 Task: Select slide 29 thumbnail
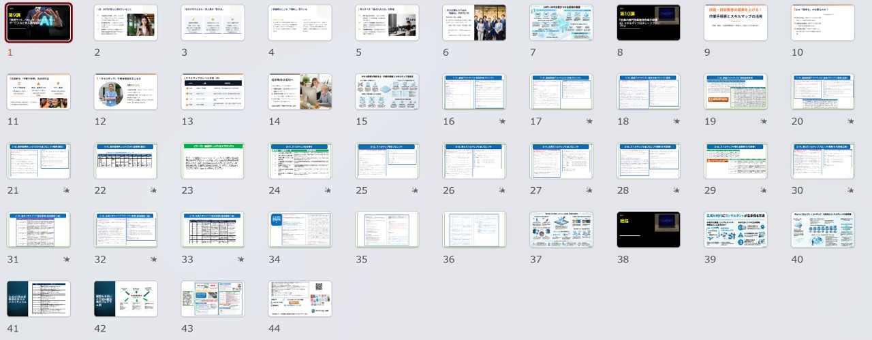tap(736, 161)
